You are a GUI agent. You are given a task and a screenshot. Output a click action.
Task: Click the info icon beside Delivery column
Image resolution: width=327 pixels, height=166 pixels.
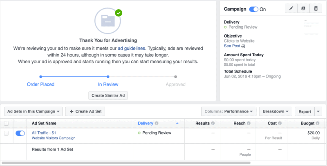click(x=157, y=123)
